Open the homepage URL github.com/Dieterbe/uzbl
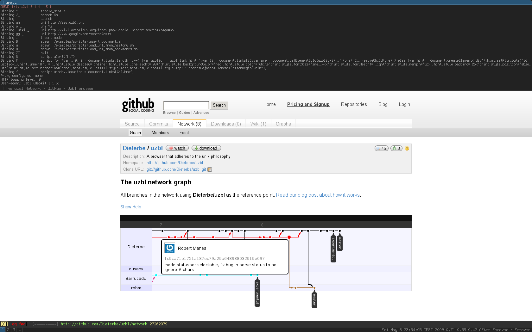Screen dimensions: 532x332 (175, 163)
